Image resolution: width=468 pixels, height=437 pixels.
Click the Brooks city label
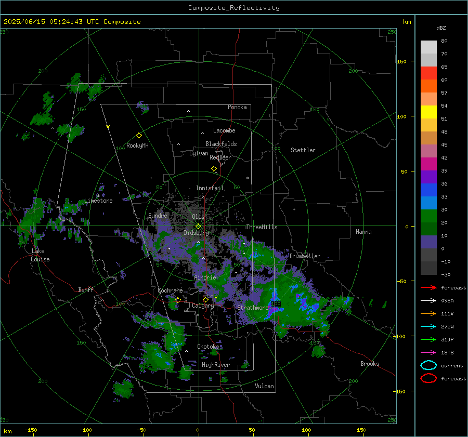pos(370,364)
